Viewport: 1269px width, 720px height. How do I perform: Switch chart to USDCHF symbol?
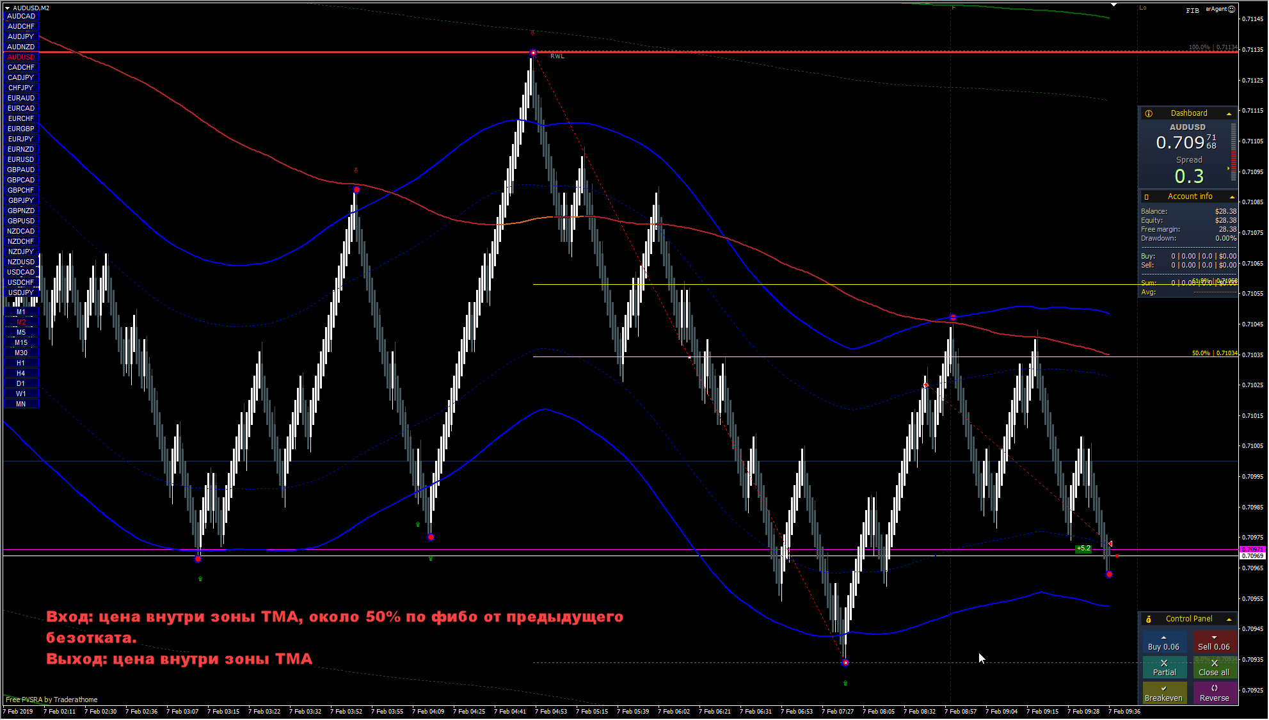tap(21, 283)
